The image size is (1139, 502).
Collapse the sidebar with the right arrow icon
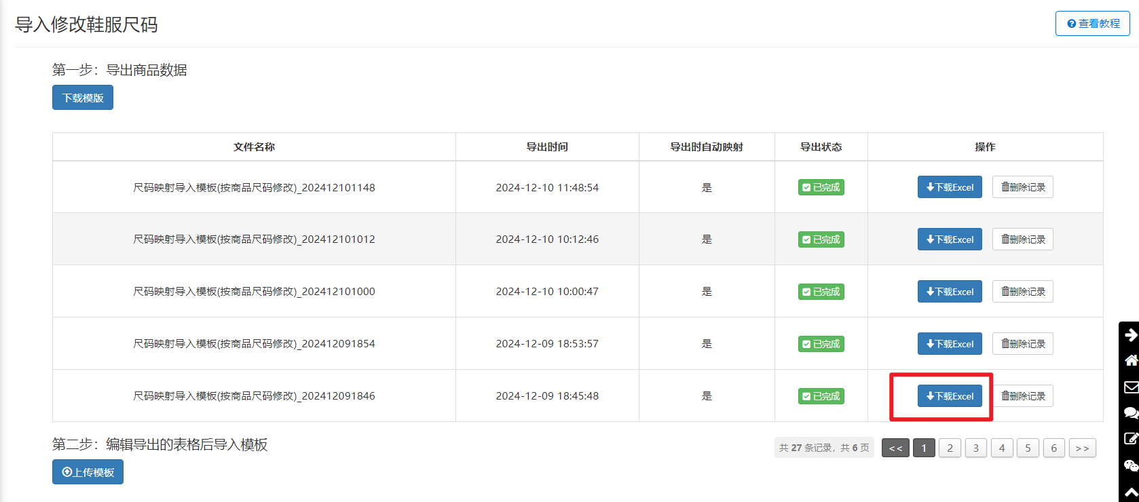pos(1130,334)
